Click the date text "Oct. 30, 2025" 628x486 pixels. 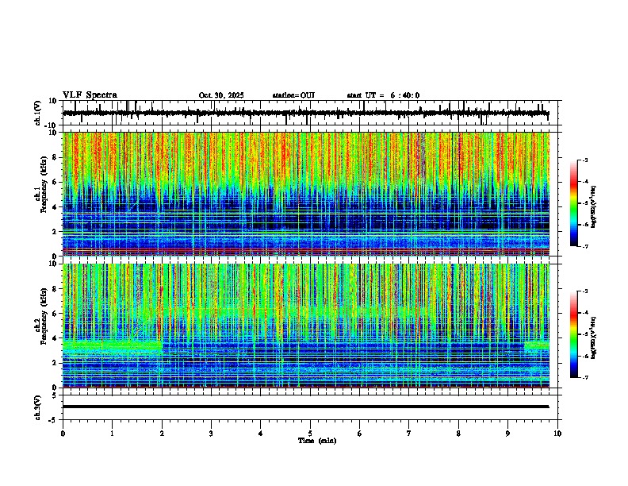pyautogui.click(x=221, y=95)
